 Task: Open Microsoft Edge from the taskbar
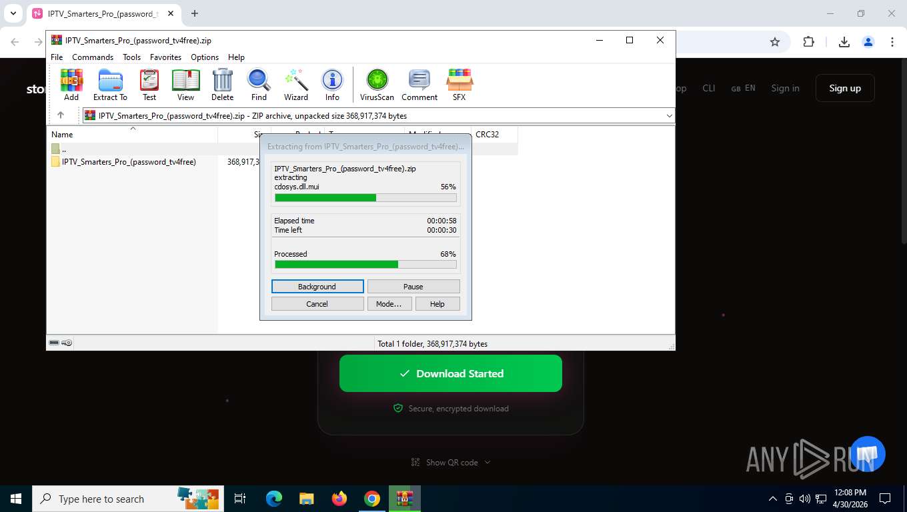click(x=274, y=499)
